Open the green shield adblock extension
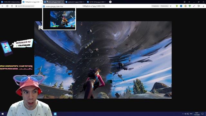 tap(190, 6)
